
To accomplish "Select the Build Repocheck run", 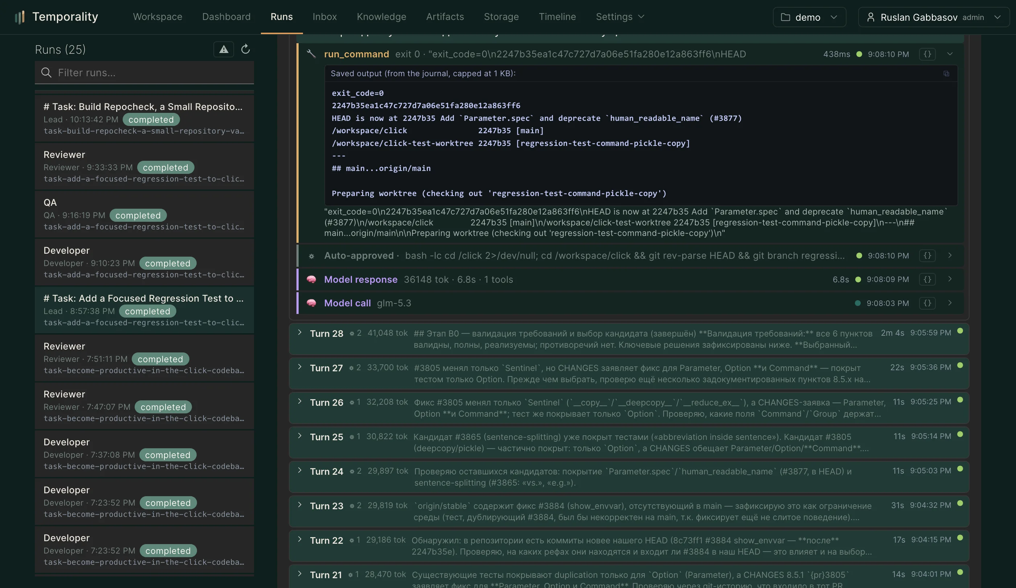I will [144, 118].
